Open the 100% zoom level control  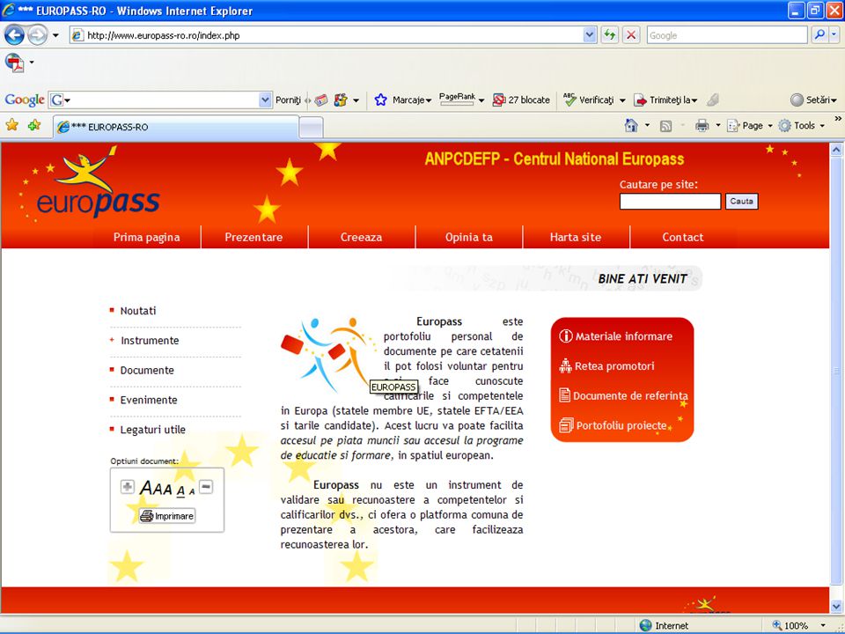click(798, 625)
